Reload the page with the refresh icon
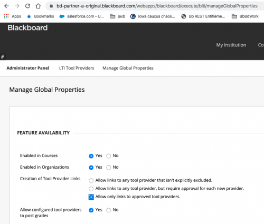The height and width of the screenshot is (224, 264). 27,6
